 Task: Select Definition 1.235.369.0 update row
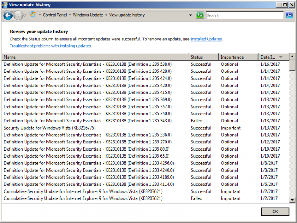145,99
